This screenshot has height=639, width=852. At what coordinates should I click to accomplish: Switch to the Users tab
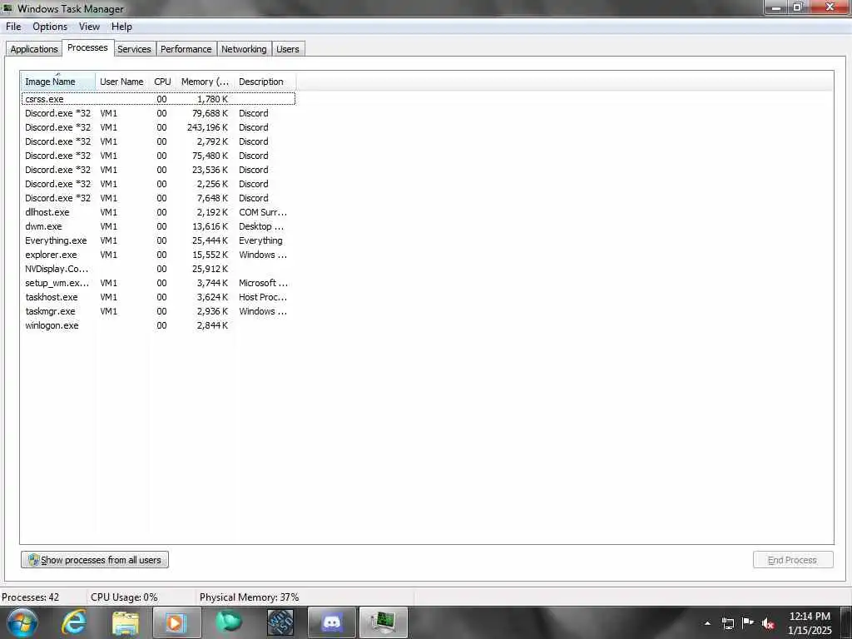tap(287, 49)
